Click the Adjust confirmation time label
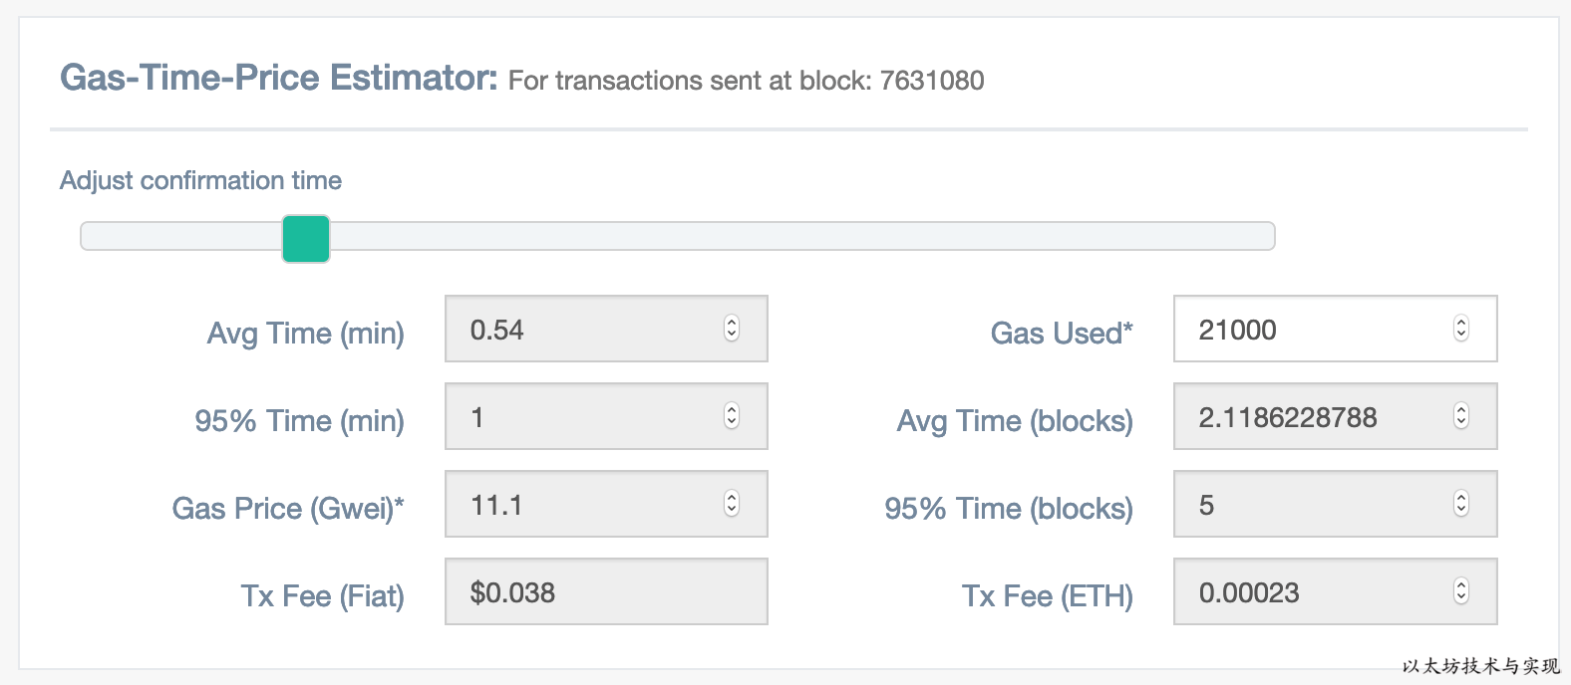 tap(200, 180)
